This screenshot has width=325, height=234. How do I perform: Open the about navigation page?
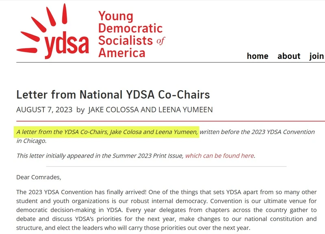289,56
